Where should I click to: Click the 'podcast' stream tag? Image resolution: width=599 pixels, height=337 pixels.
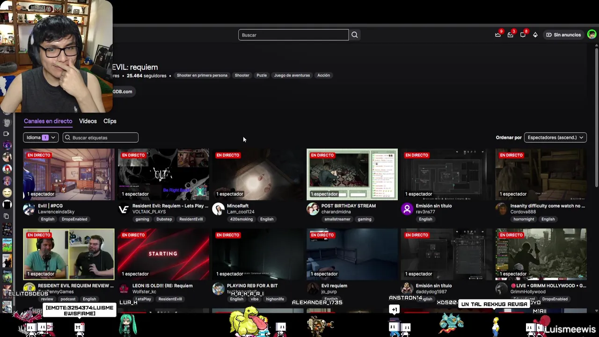point(68,299)
